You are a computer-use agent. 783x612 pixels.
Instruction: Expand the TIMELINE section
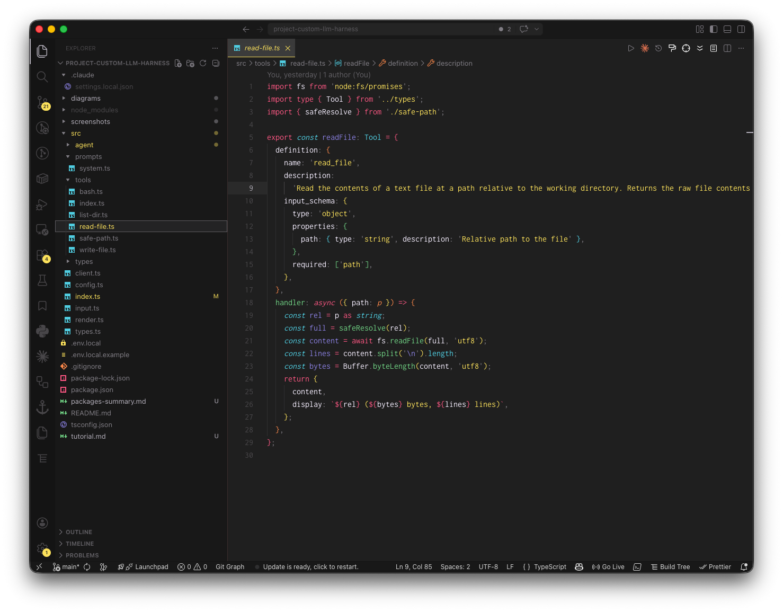pyautogui.click(x=141, y=544)
